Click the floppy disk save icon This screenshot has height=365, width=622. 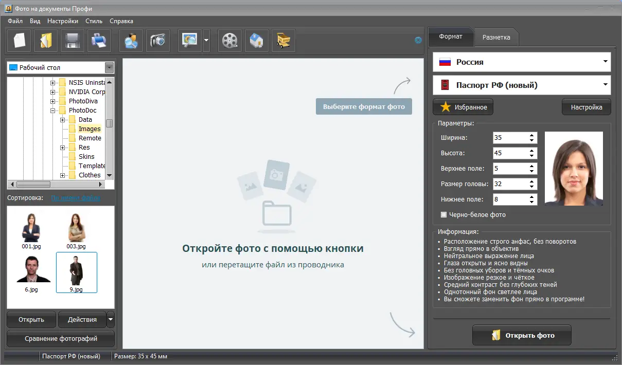[73, 41]
